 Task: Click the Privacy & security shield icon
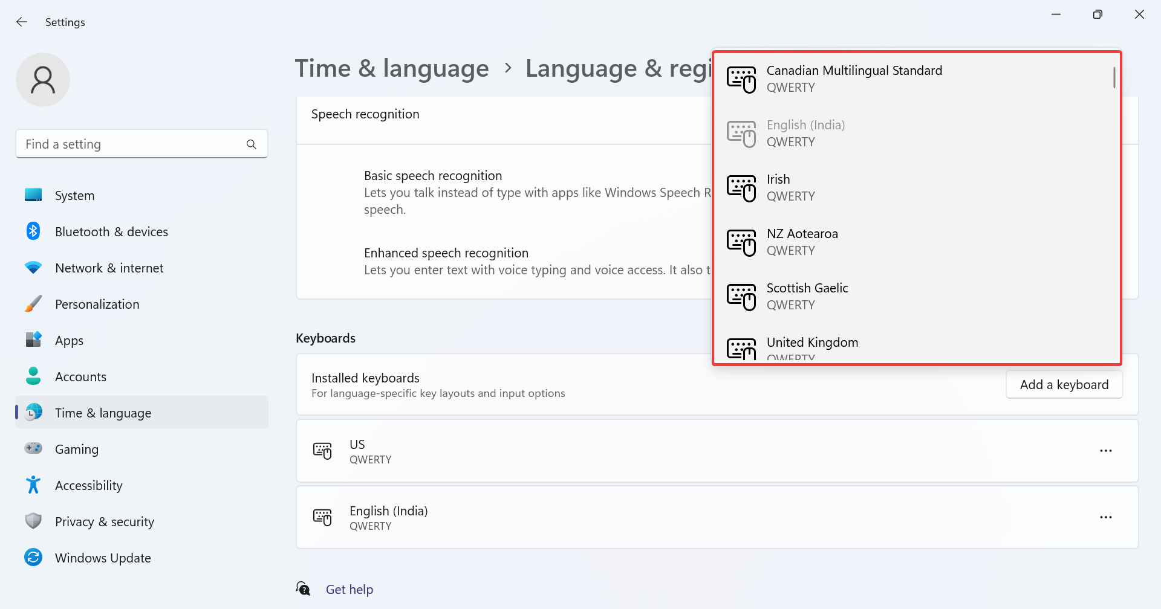click(x=33, y=521)
